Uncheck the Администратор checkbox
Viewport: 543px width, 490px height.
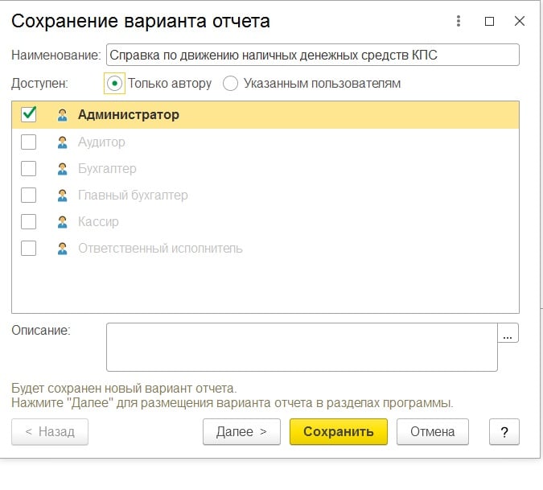[29, 115]
